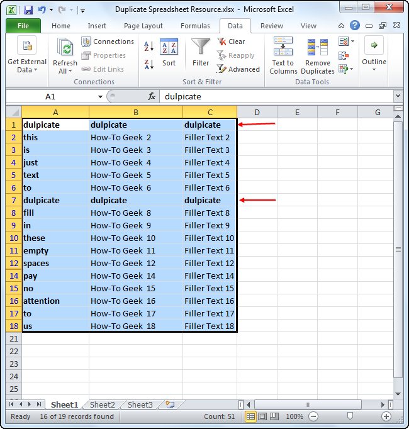409x429 pixels.
Task: Click the fx insert function icon
Action: (x=152, y=96)
